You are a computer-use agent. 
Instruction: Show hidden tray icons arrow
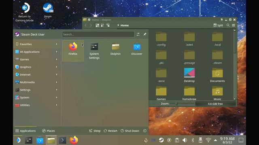tap(215, 140)
